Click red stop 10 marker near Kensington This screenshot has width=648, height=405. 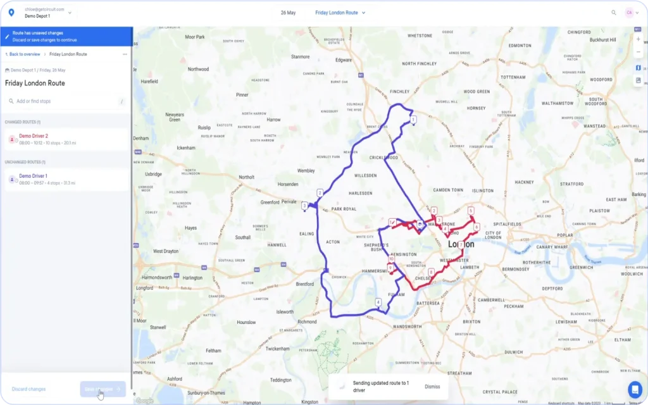[x=391, y=259]
